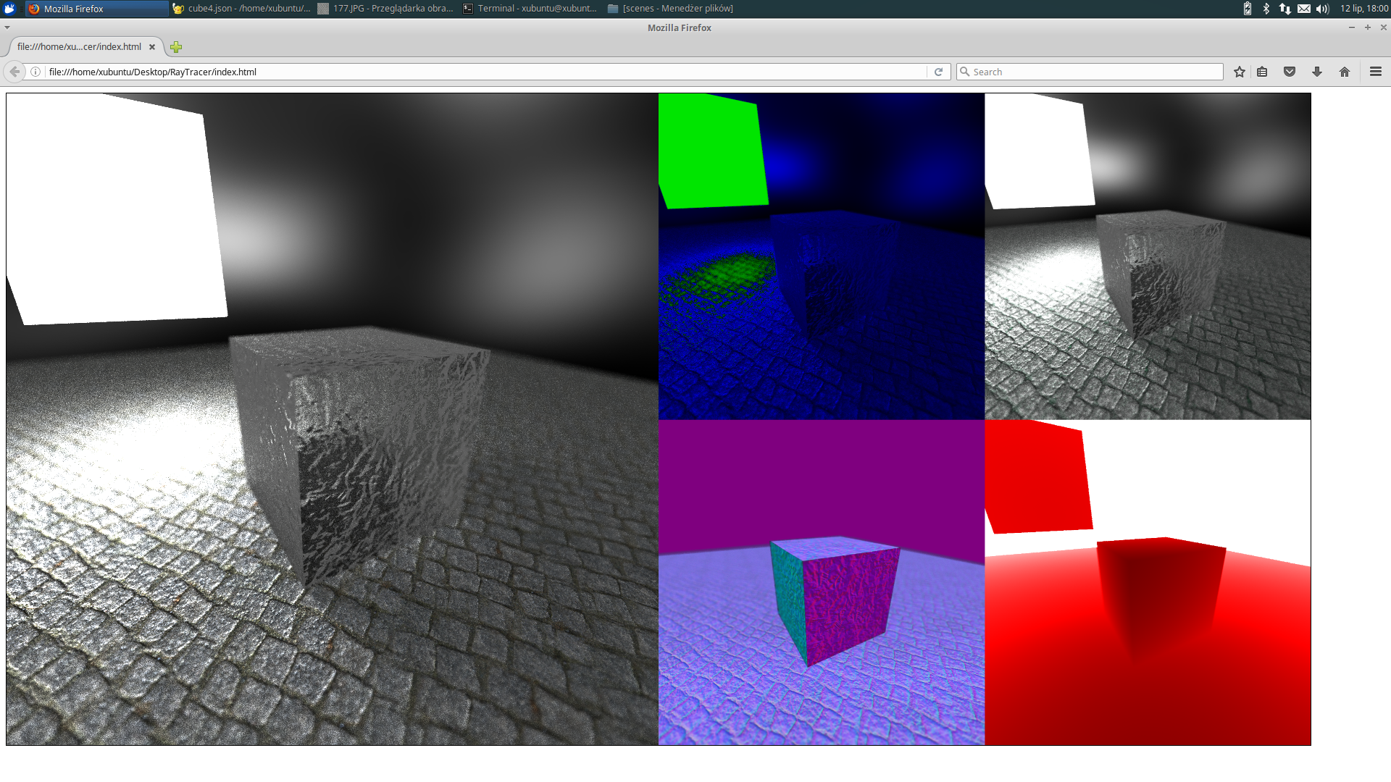1391x782 pixels.
Task: Click the back navigation arrow
Action: click(x=14, y=72)
